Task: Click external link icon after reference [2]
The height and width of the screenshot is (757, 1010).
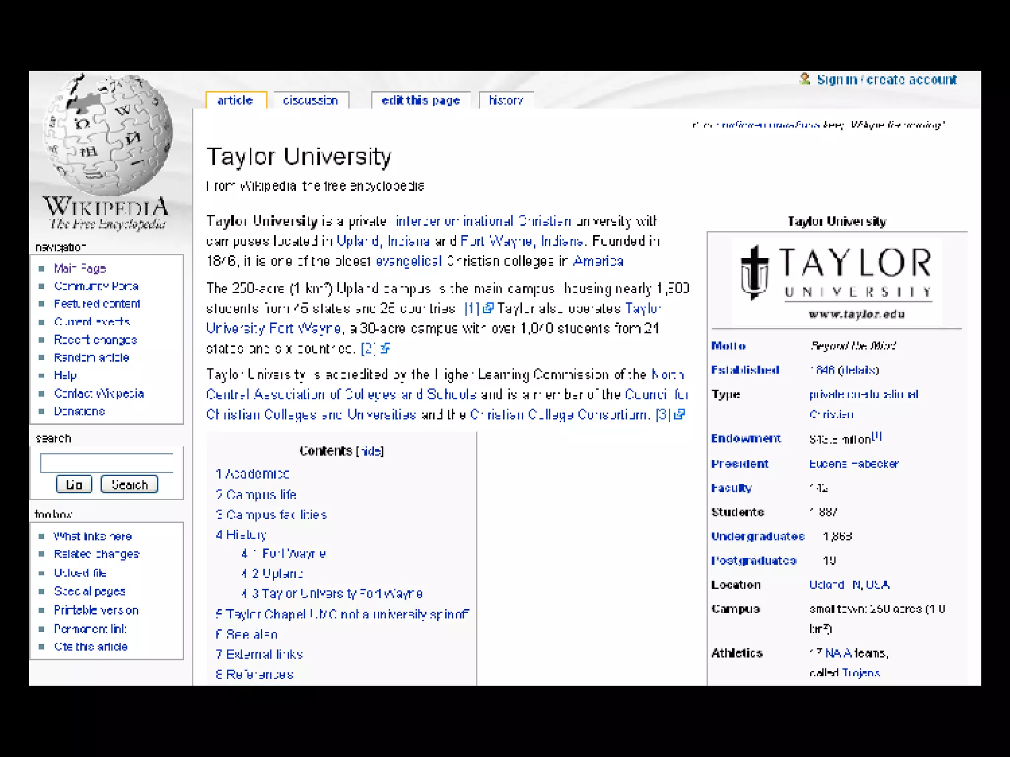Action: coord(386,348)
